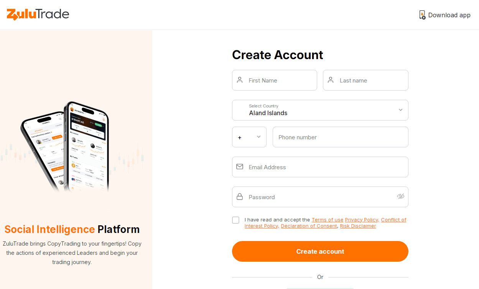479x289 pixels.
Task: Click the Download app link
Action: tap(445, 15)
